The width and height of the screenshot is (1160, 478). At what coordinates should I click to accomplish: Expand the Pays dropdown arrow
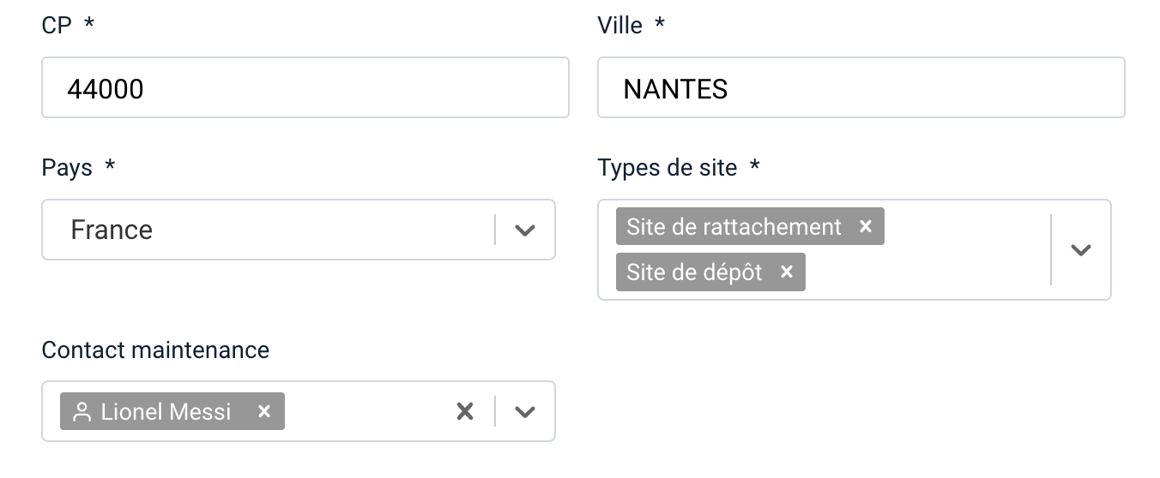[525, 230]
